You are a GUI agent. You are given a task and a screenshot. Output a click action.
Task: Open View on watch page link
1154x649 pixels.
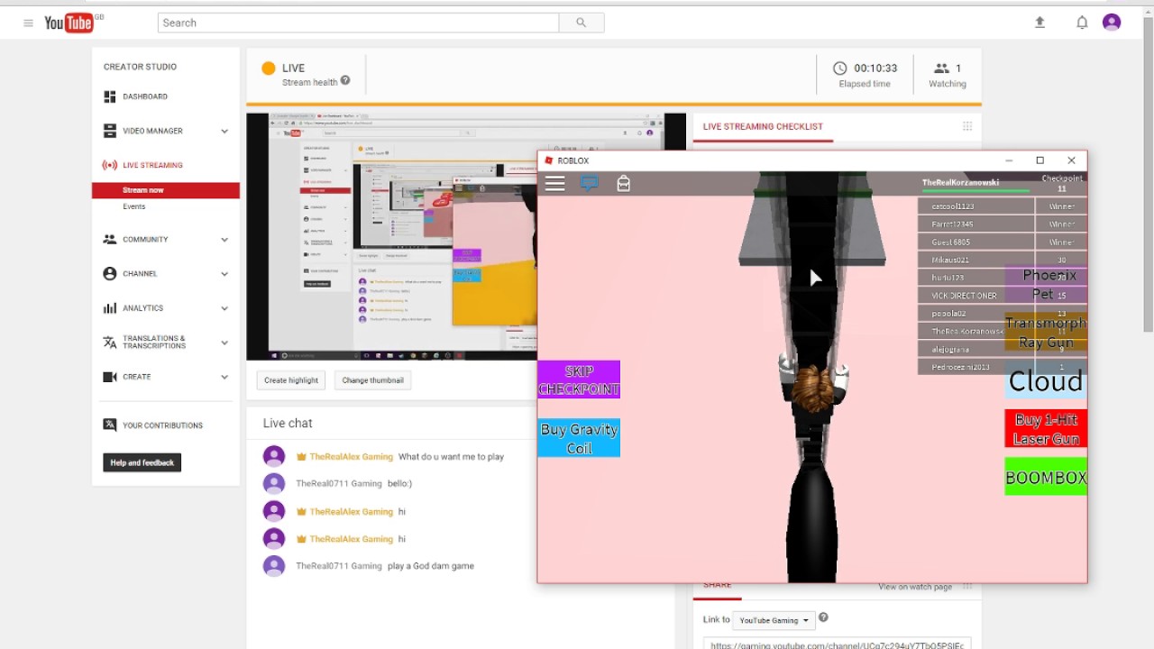(915, 587)
